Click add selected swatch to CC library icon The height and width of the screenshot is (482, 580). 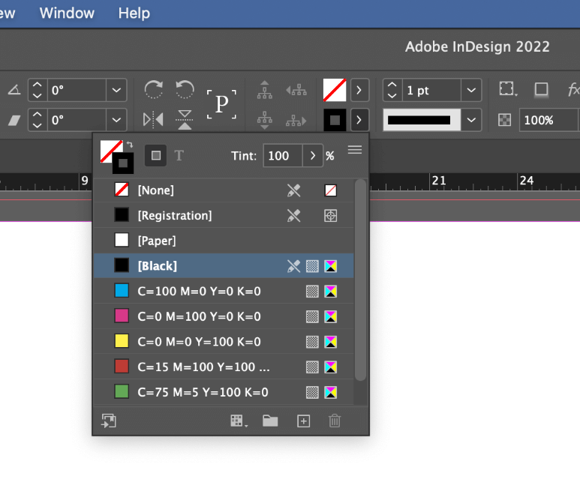(x=109, y=421)
